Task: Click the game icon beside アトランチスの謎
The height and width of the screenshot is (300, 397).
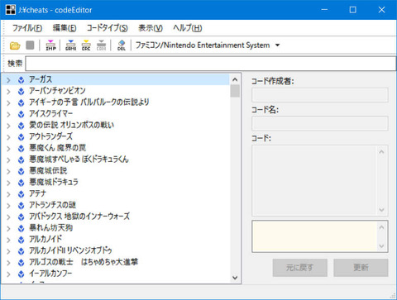Action: click(21, 206)
